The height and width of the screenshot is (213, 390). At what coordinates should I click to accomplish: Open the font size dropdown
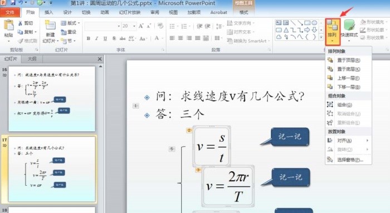134,26
